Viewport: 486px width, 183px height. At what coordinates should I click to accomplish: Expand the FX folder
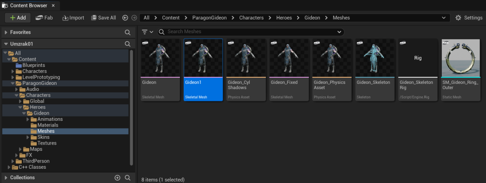17,155
